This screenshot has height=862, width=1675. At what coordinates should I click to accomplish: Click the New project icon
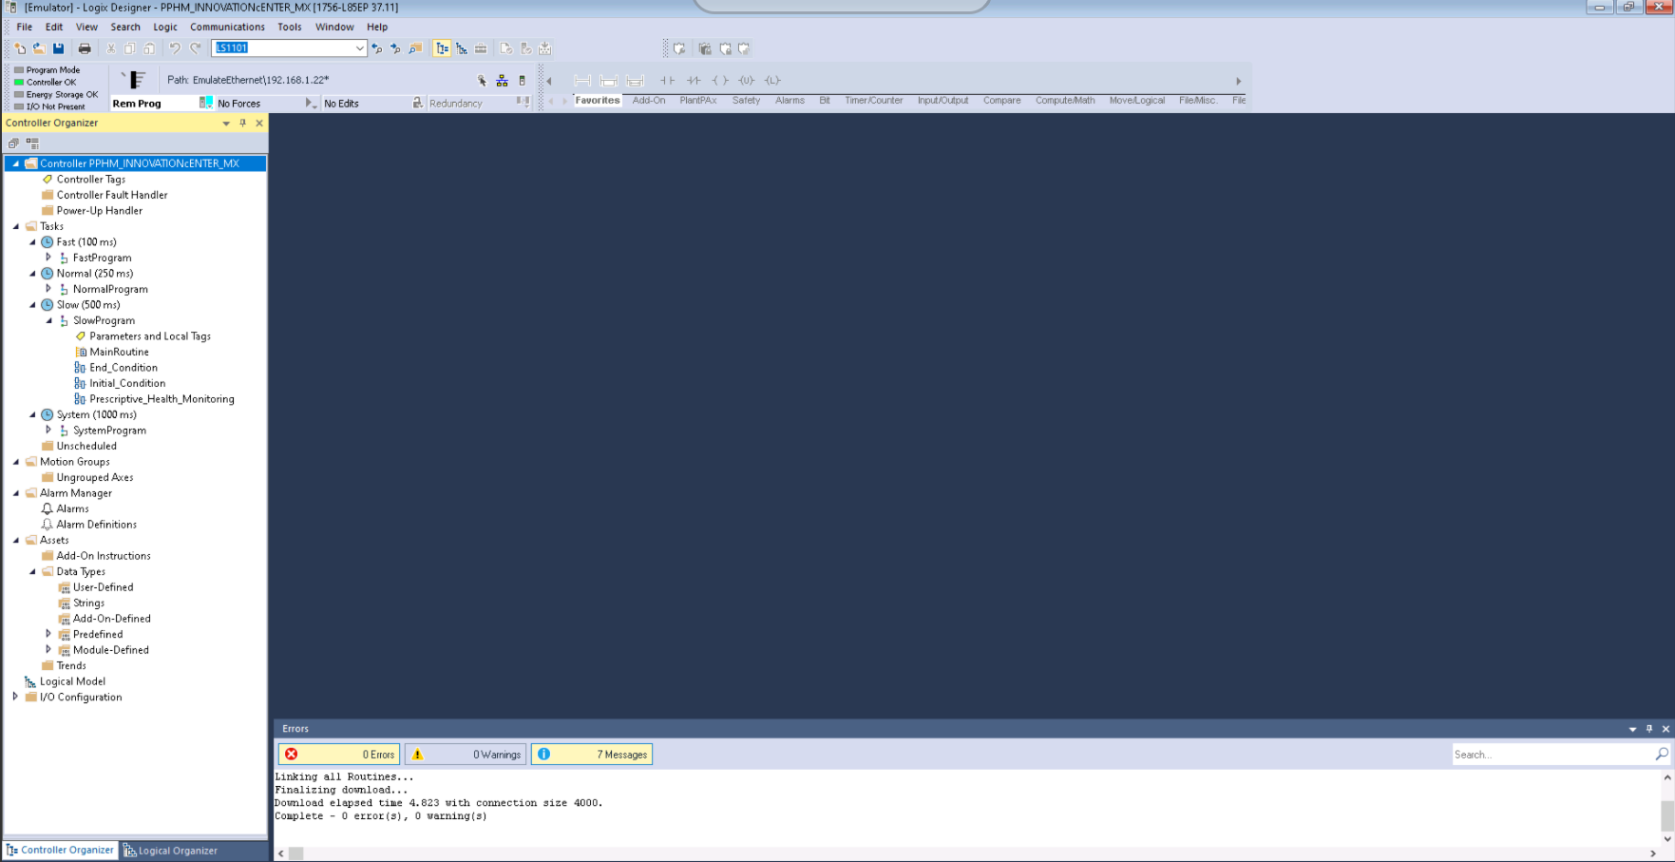tap(21, 48)
